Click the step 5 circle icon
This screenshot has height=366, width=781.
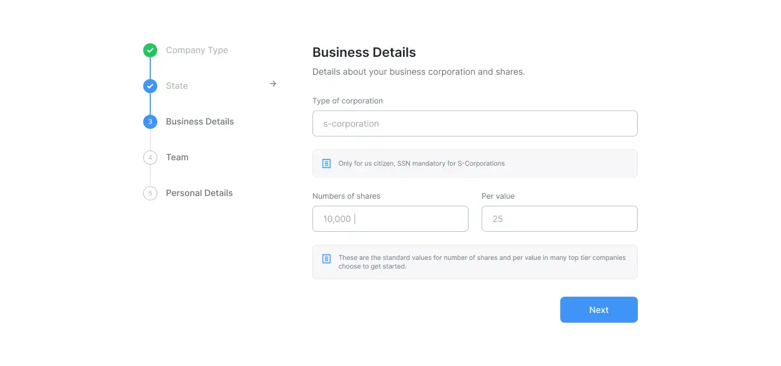click(150, 193)
